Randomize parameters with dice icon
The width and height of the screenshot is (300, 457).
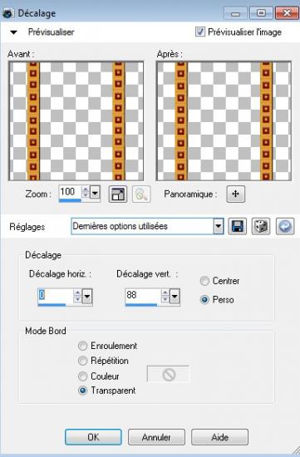(x=261, y=226)
